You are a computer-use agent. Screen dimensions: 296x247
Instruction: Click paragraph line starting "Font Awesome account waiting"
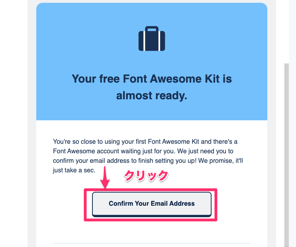pos(143,151)
